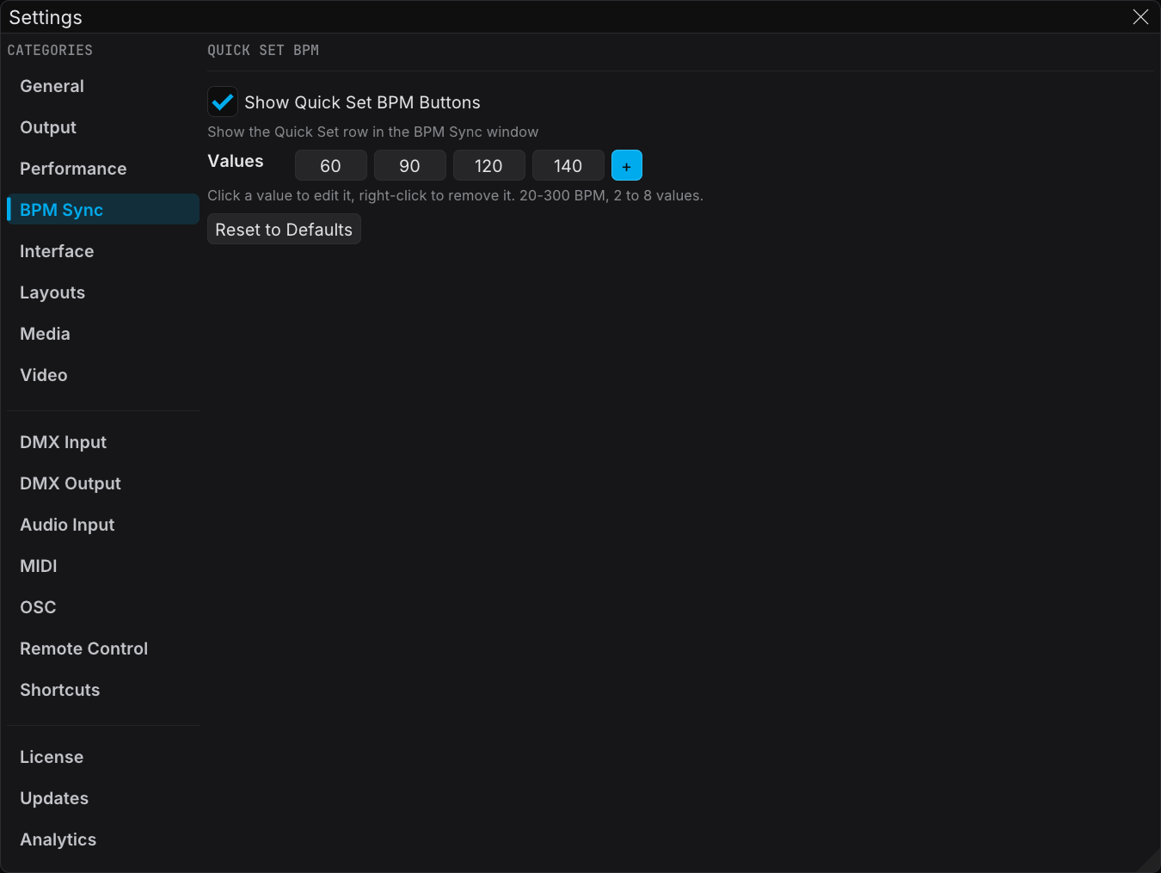Click Reset to Defaults button
Screen dimensions: 1161x873
[x=284, y=230]
